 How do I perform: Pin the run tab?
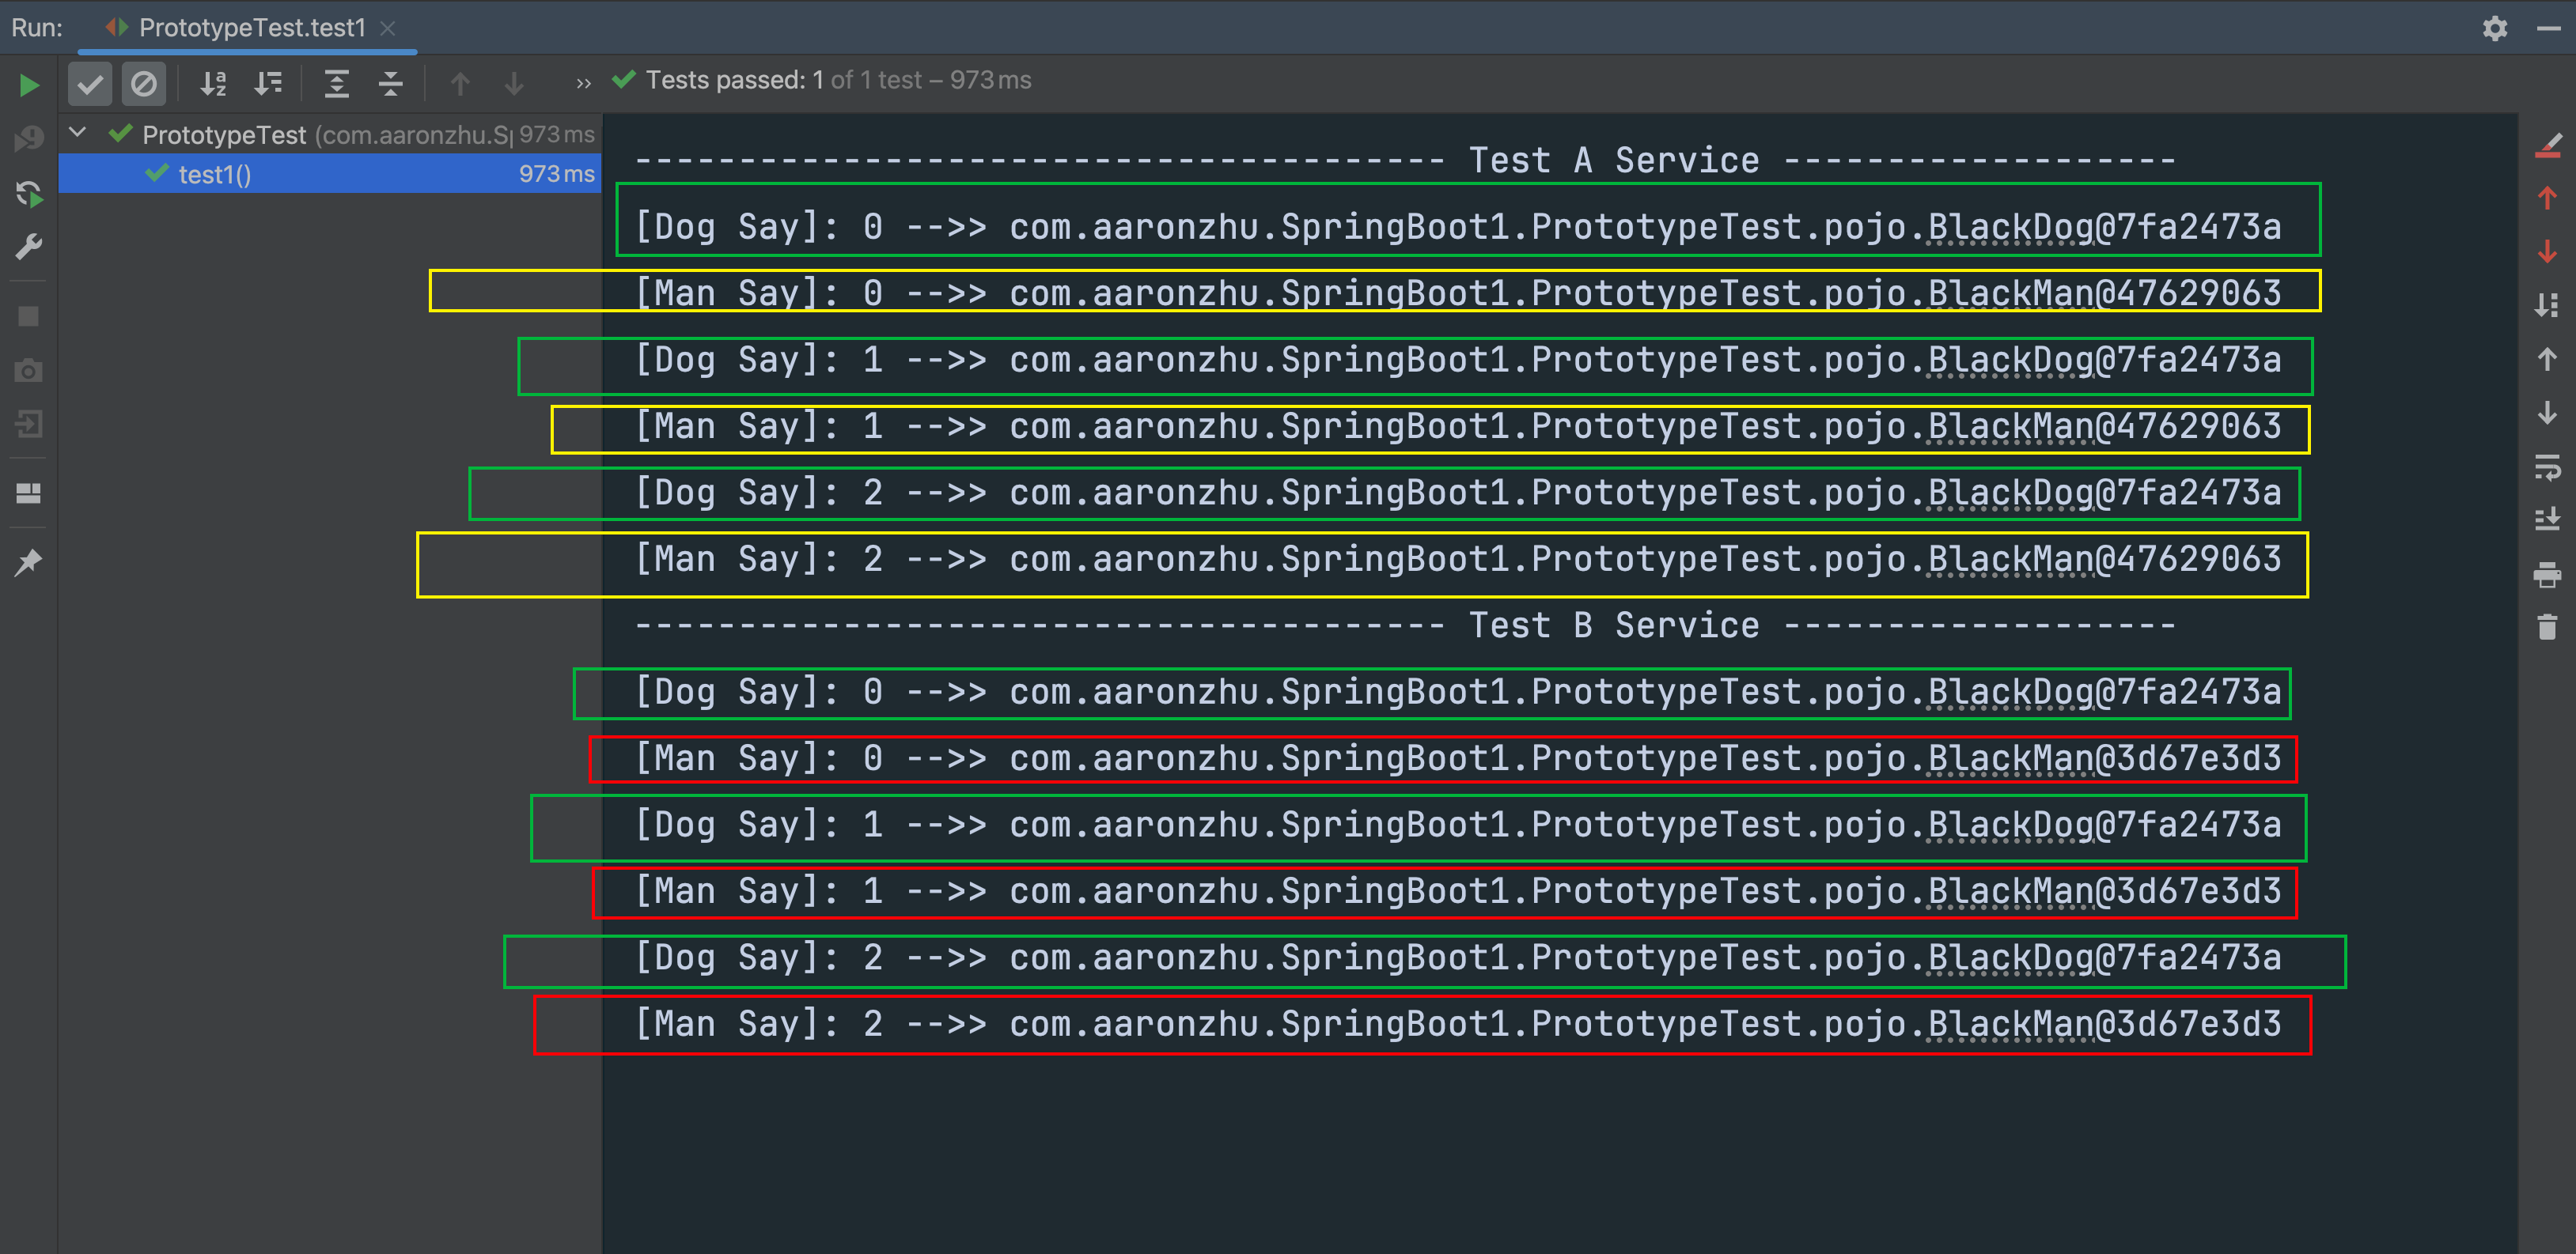(29, 561)
